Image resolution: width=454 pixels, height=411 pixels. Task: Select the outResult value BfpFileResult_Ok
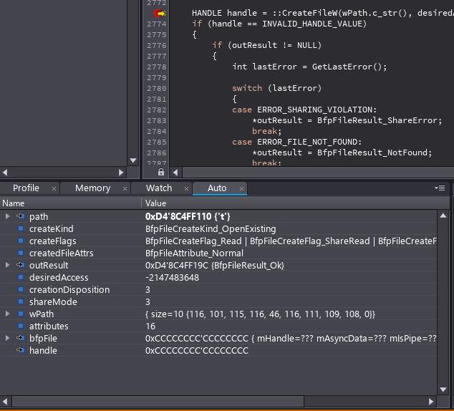click(215, 266)
